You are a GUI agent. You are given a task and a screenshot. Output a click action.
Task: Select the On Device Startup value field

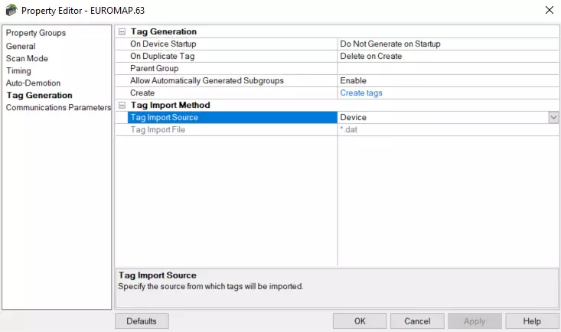pos(448,44)
